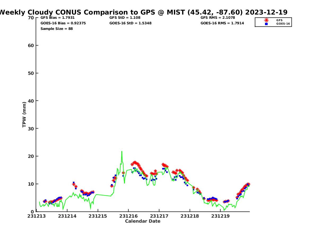Image resolution: width=318 pixels, height=238 pixels.
Task: Click the TPW (mm) y-axis label
Action: point(24,115)
